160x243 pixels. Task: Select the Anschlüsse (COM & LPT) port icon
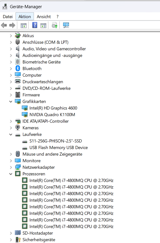[x=18, y=42]
